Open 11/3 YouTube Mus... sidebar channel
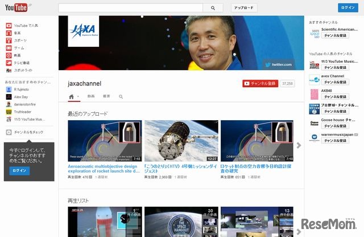The image size is (364, 237). pos(26,119)
